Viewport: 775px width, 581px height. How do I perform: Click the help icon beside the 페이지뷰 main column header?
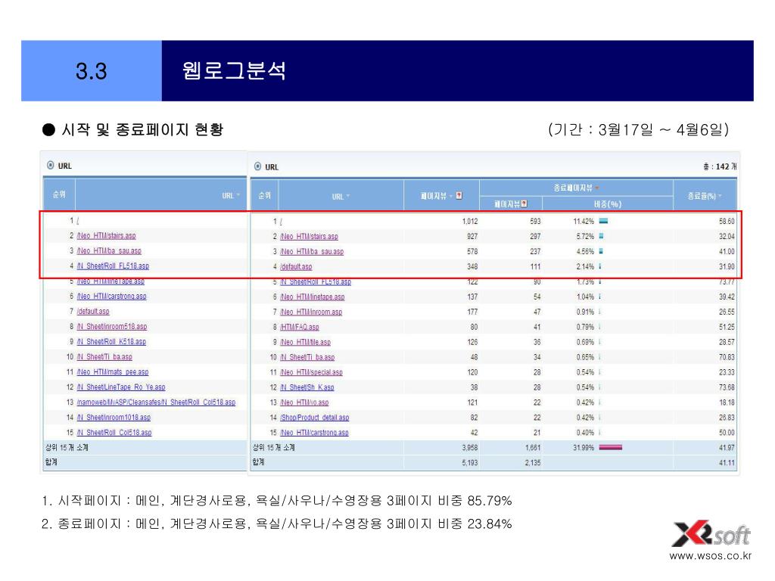459,196
